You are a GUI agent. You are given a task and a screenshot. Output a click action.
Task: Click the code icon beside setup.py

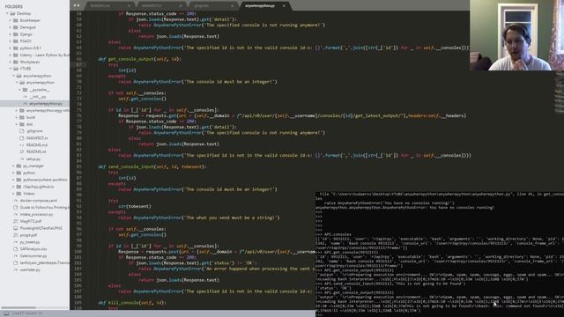(x=22, y=158)
